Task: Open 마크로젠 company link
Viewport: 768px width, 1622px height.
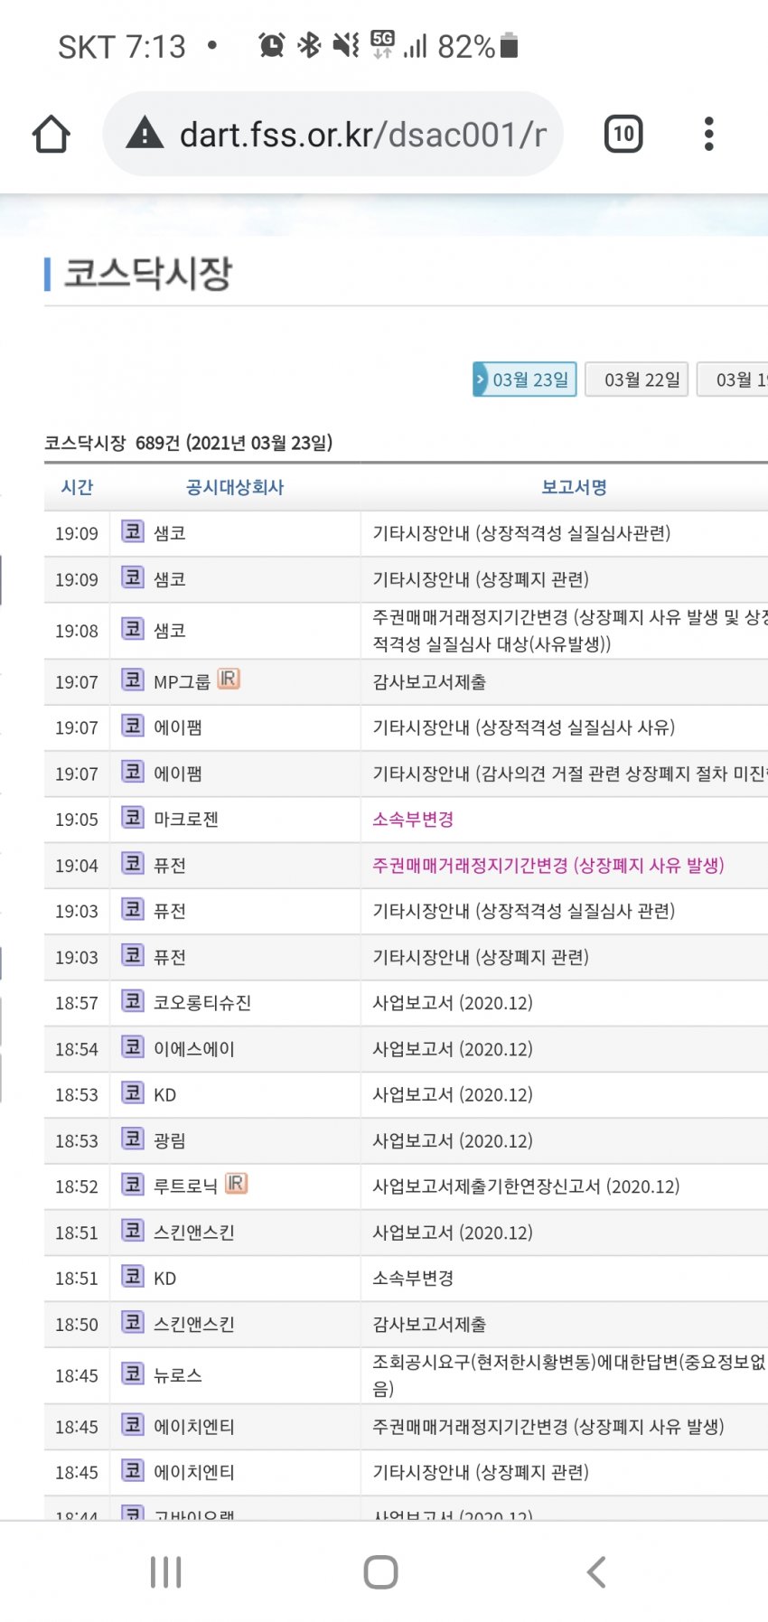Action: pos(186,820)
